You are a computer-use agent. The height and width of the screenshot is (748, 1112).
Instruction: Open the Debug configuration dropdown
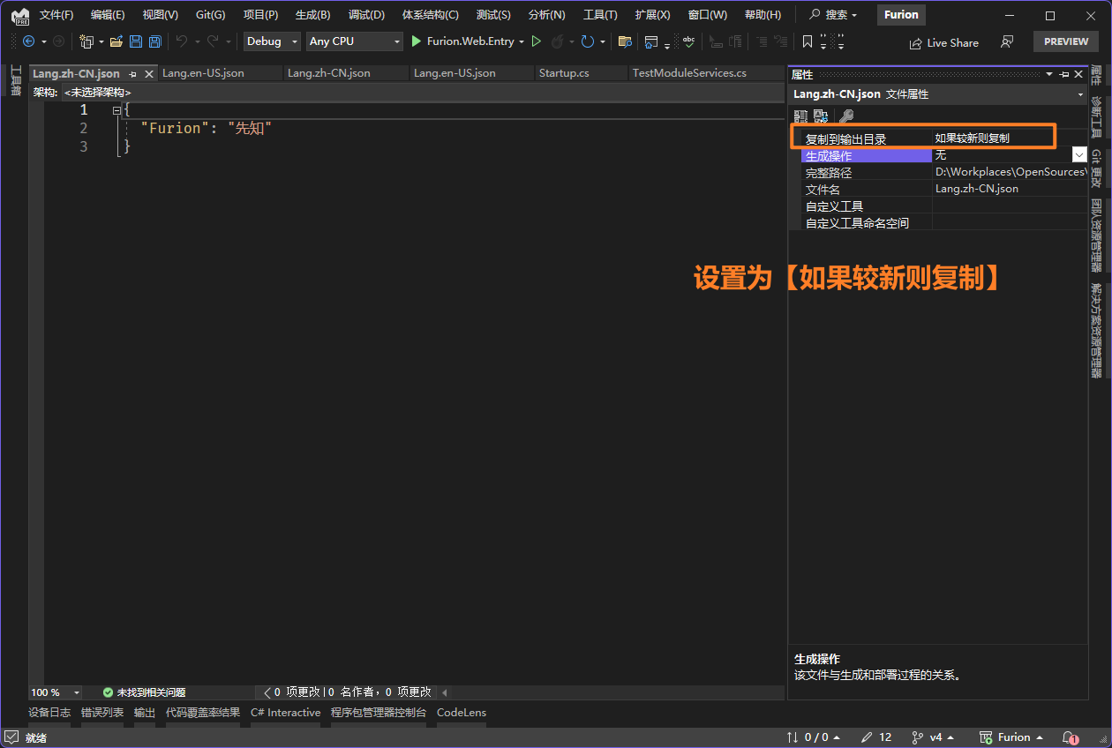tap(272, 41)
